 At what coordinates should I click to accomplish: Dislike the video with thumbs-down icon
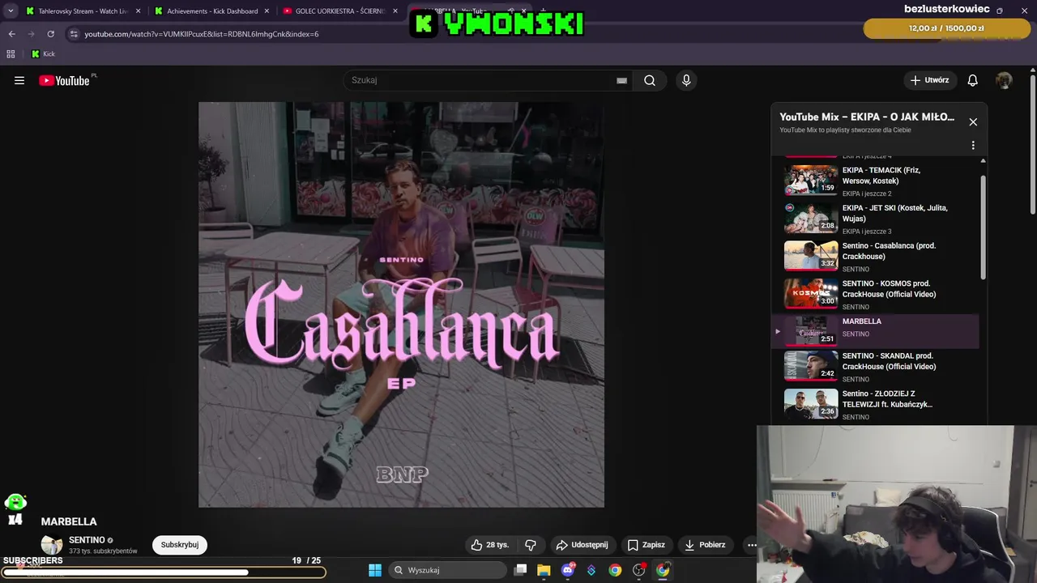531,545
